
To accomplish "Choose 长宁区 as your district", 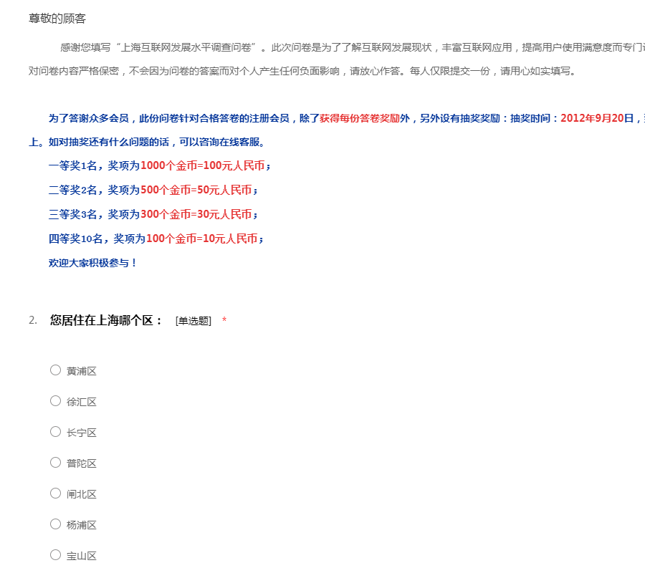I will (55, 432).
